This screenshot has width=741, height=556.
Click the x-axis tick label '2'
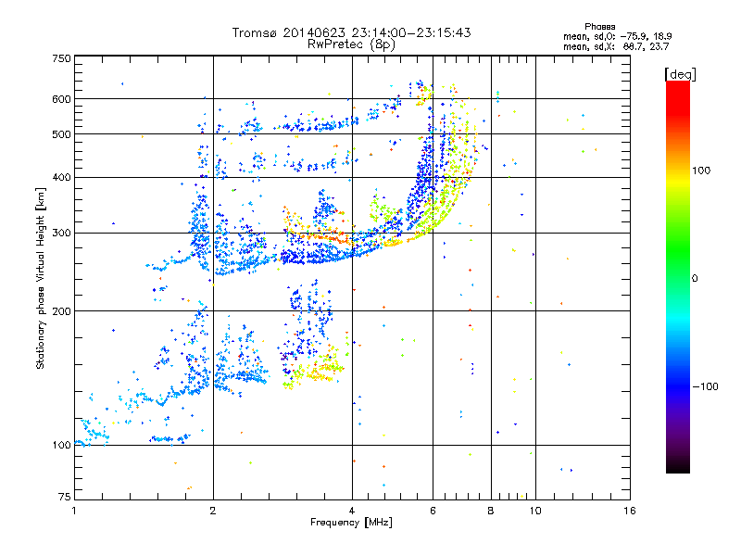pyautogui.click(x=213, y=511)
